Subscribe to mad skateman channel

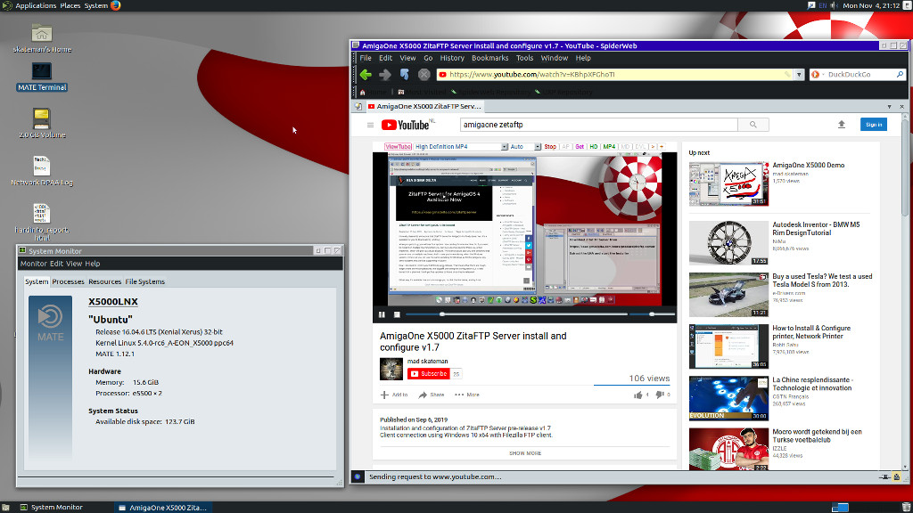(429, 374)
